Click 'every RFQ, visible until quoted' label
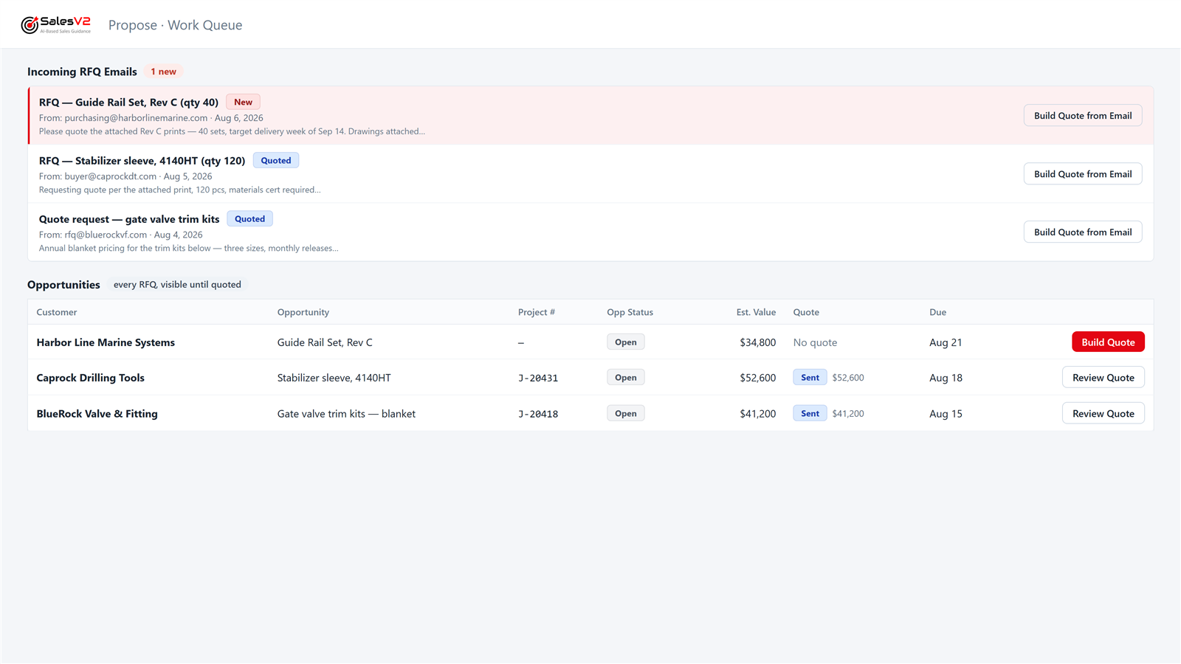 177,285
